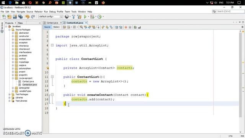This screenshot has height=138, width=245.
Task: Fold the ContactList constructor on line 11
Action: 52,77
